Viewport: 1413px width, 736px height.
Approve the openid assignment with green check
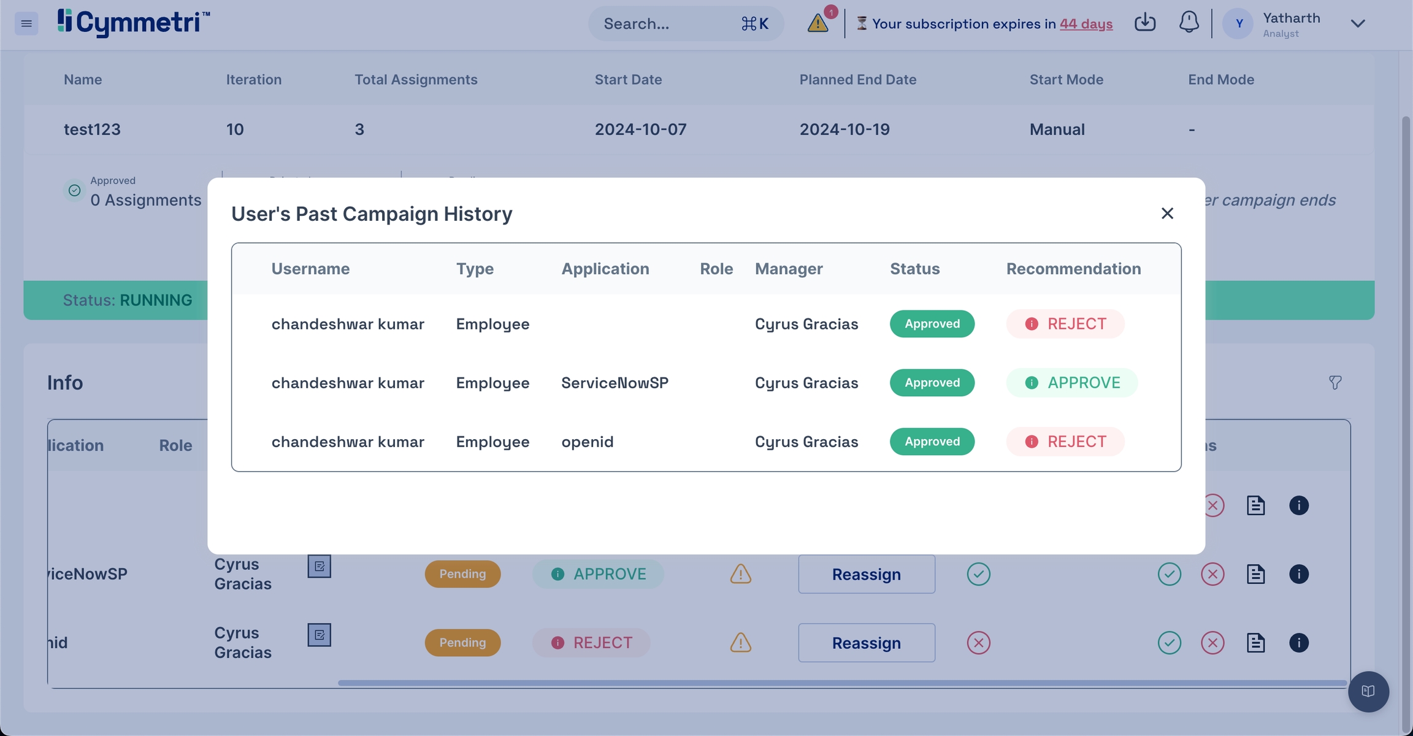1169,643
